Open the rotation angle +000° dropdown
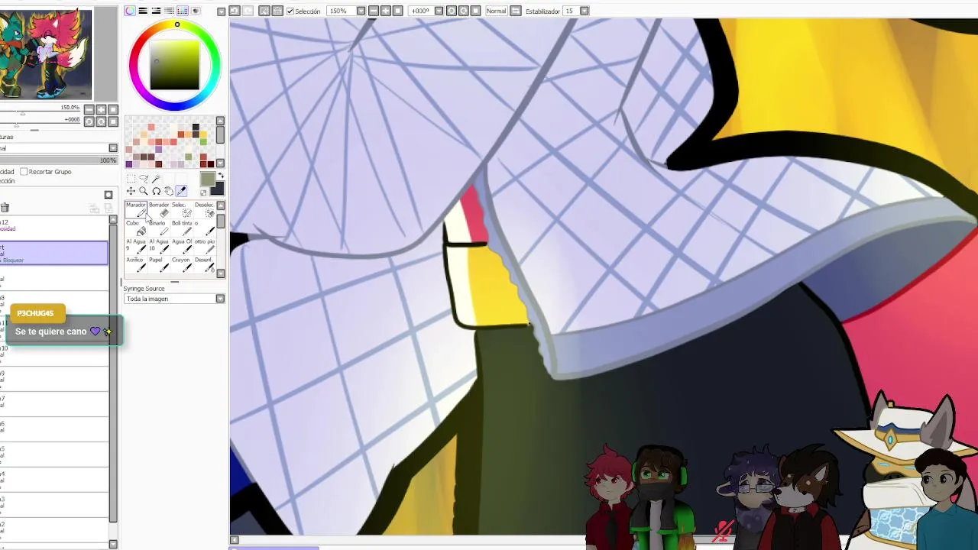Viewport: 978px width, 550px height. [439, 11]
